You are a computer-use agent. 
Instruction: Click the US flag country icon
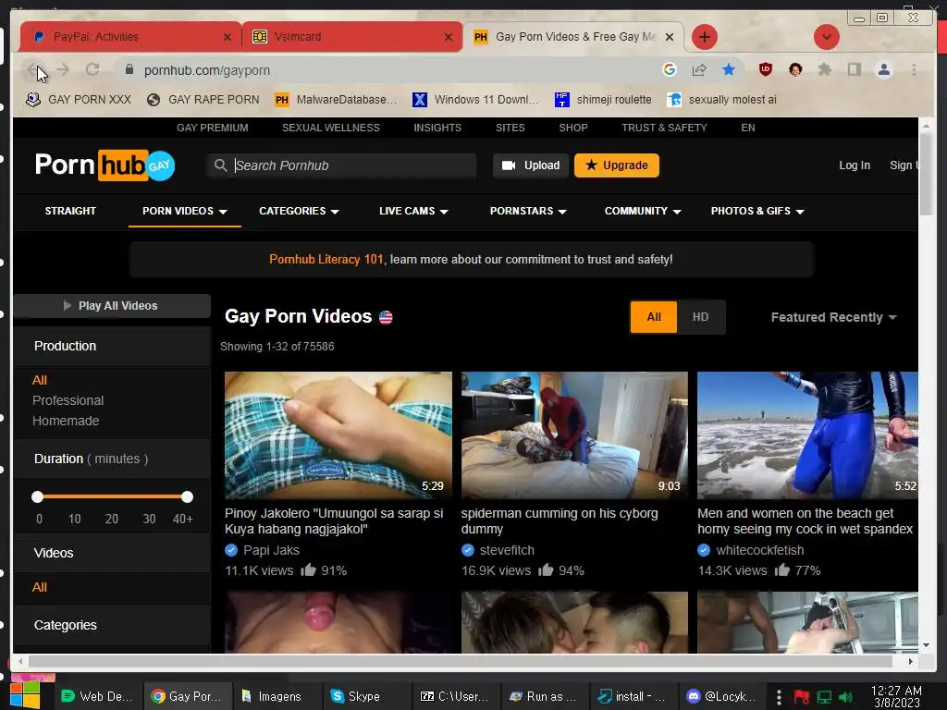(386, 317)
